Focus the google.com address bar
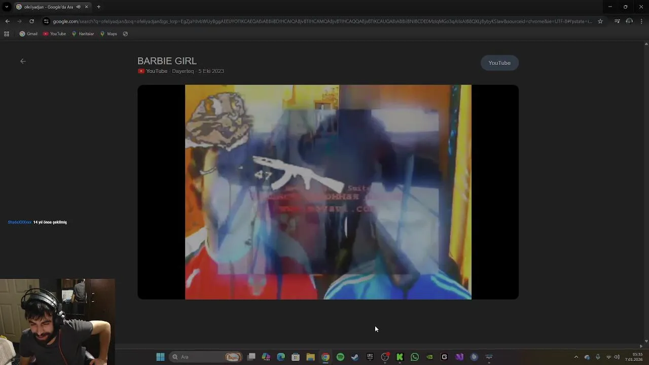This screenshot has height=365, width=649. pos(322,21)
